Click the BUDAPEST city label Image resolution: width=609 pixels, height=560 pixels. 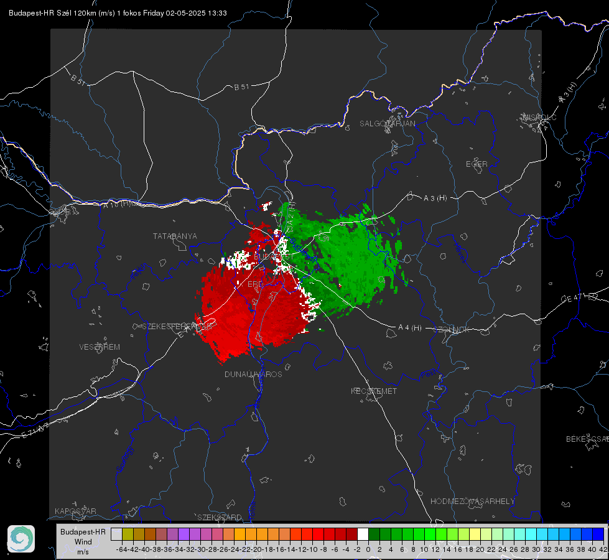pos(274,257)
